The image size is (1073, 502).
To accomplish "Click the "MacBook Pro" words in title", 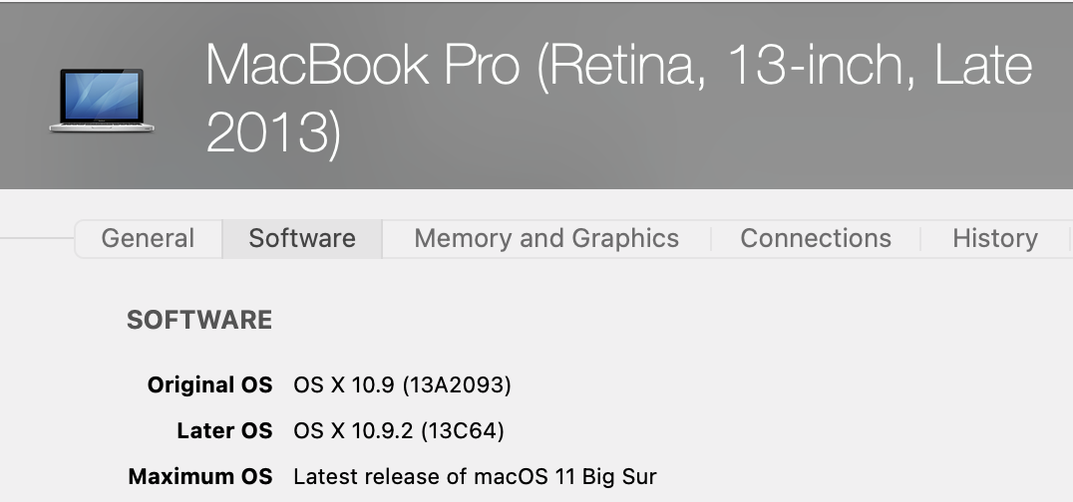I will [362, 66].
